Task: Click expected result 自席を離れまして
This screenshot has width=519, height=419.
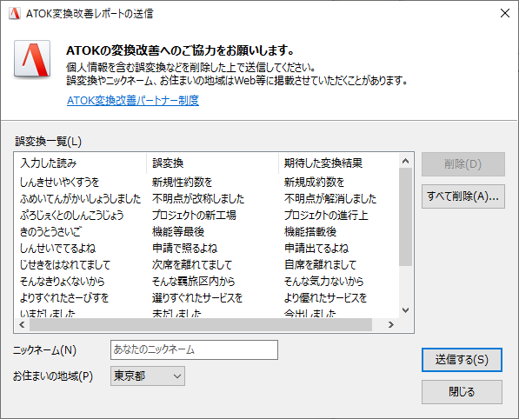Action: [x=320, y=265]
